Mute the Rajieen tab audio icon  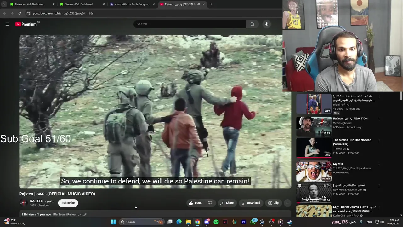coord(198,4)
